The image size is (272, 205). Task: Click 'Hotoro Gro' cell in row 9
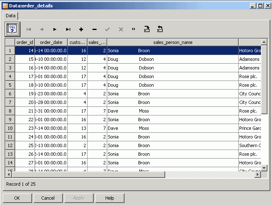click(x=250, y=120)
